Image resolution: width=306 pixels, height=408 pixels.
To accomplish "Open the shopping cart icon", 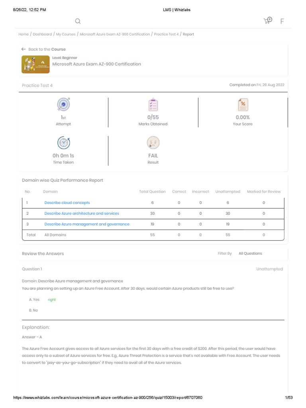I will pyautogui.click(x=267, y=21).
